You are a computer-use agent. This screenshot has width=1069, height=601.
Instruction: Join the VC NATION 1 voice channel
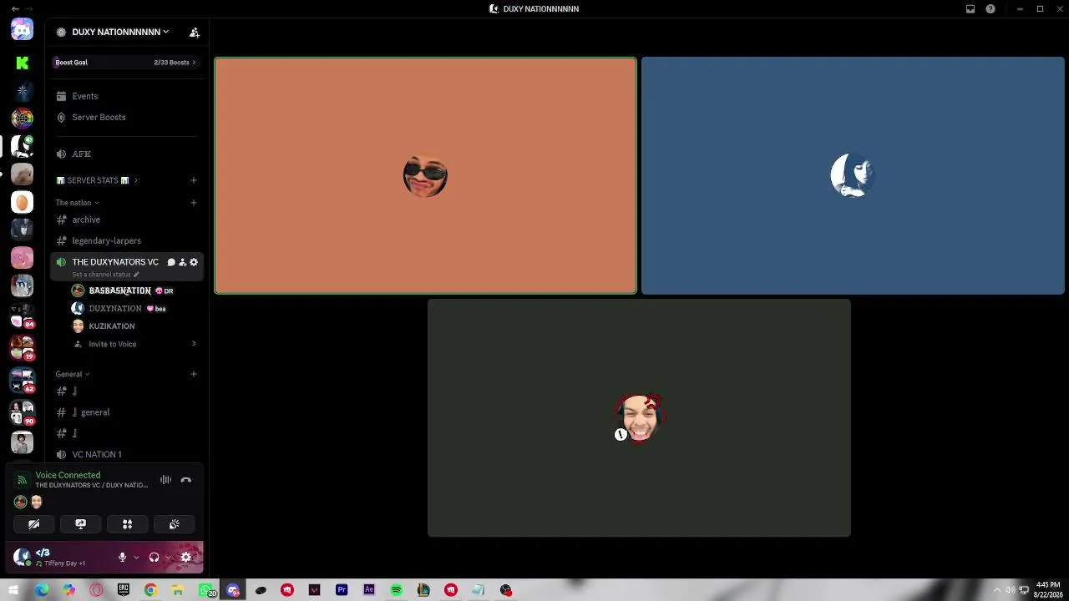tap(125, 454)
